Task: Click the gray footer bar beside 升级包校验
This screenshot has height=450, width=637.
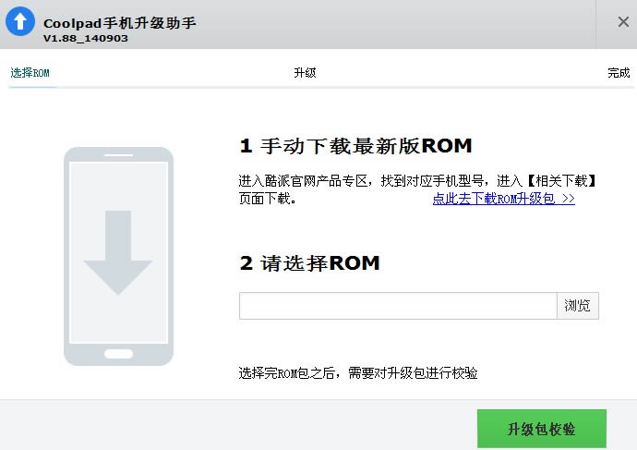Action: click(231, 425)
